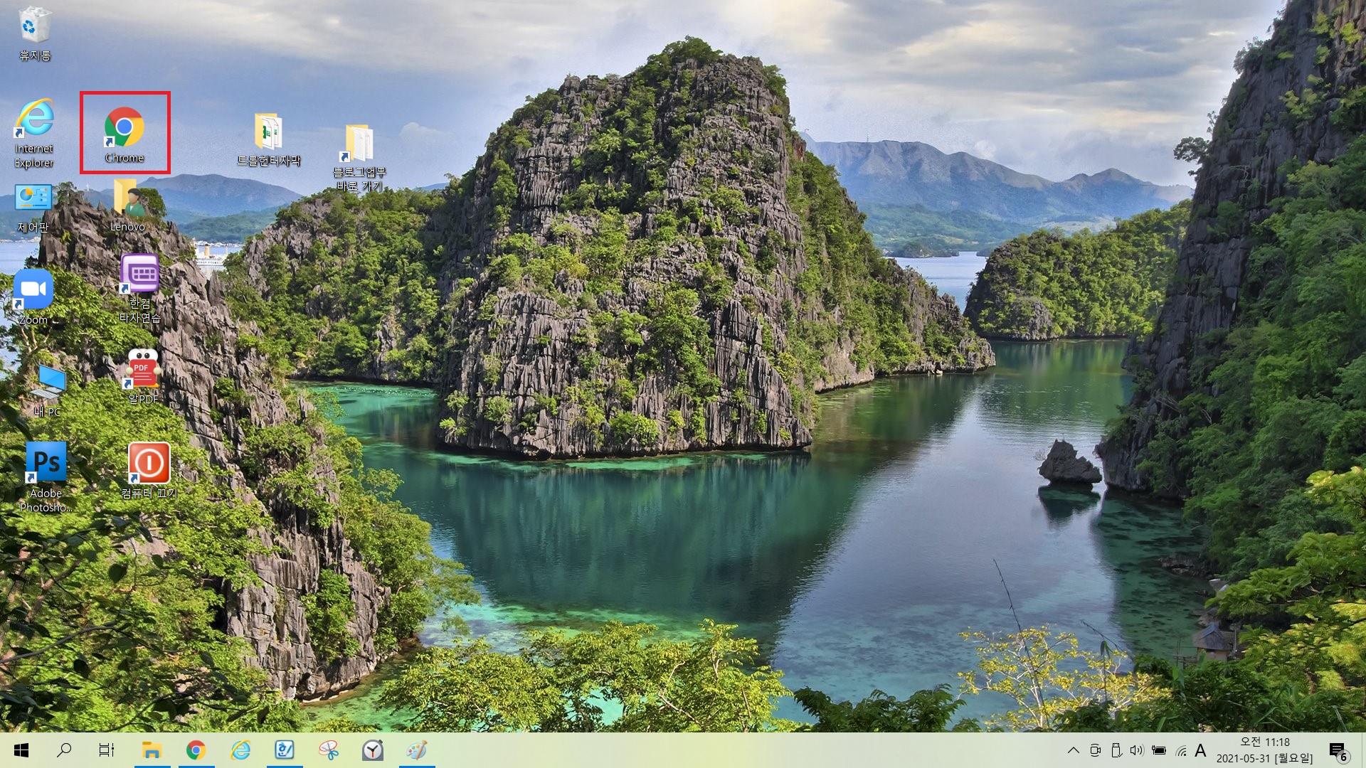Image resolution: width=1366 pixels, height=768 pixels.
Task: Open the volume speaker control
Action: [x=1136, y=750]
